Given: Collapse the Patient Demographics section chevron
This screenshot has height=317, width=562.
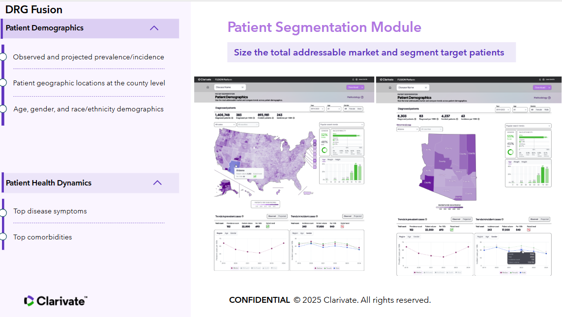Looking at the screenshot, I should click(x=154, y=28).
